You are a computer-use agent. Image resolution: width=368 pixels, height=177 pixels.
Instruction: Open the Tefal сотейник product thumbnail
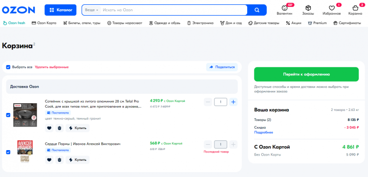(x=25, y=115)
